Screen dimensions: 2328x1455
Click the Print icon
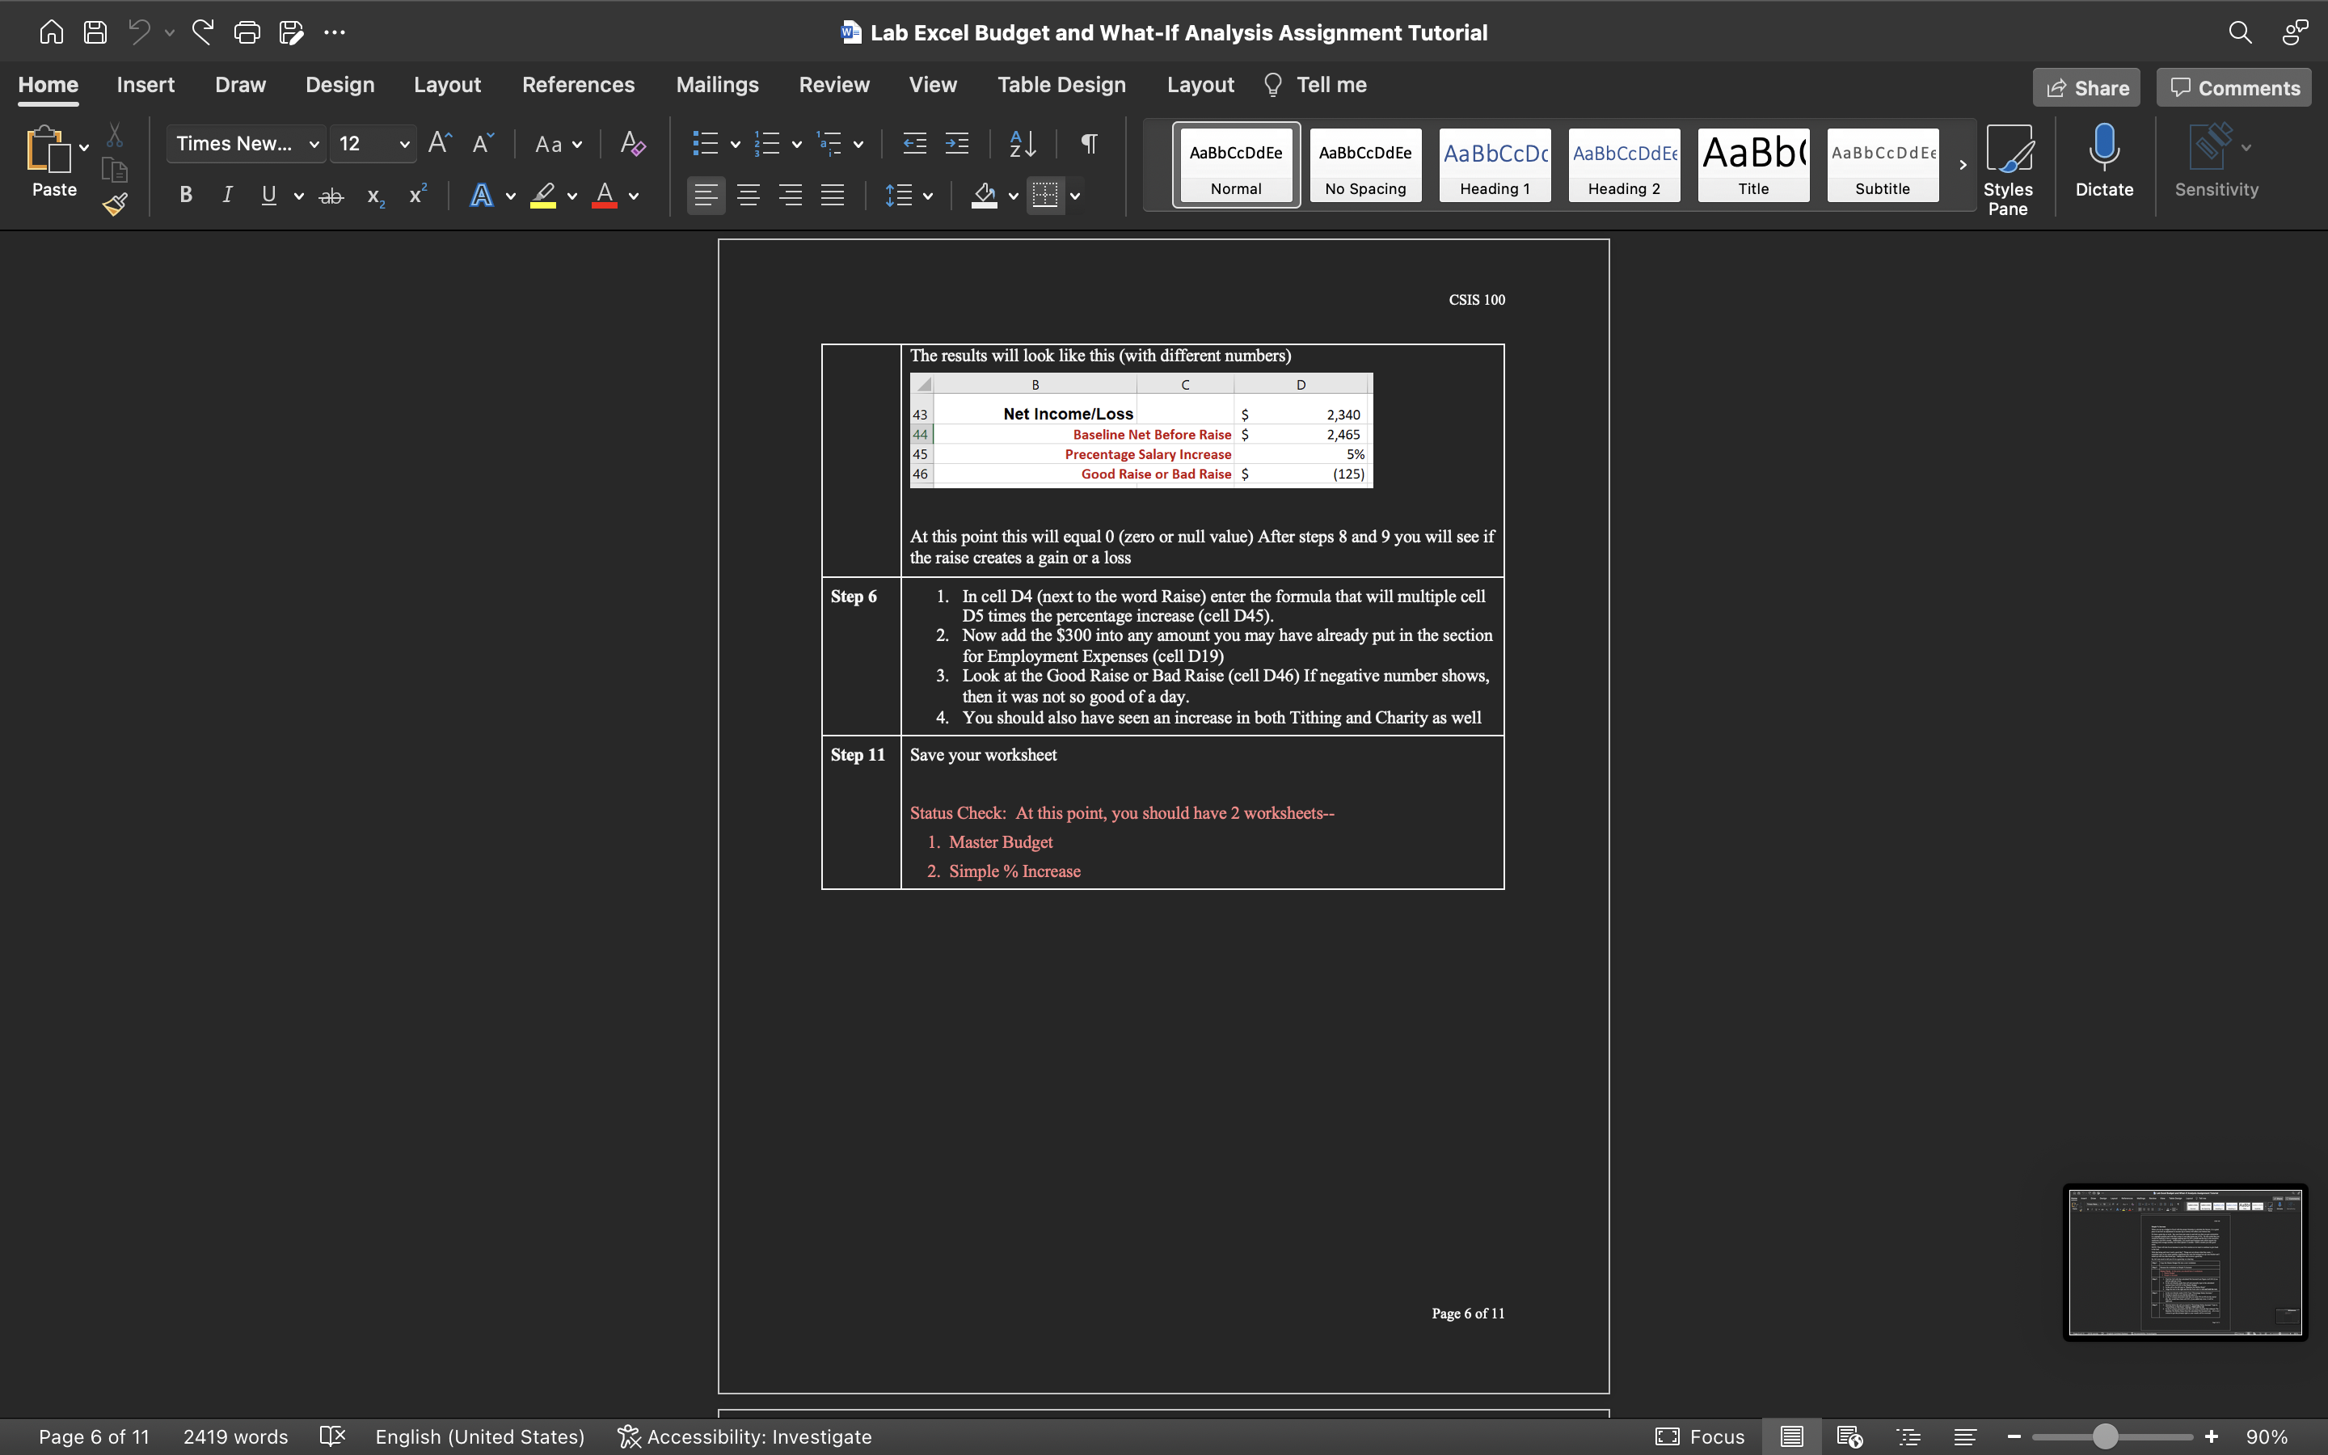(x=247, y=32)
